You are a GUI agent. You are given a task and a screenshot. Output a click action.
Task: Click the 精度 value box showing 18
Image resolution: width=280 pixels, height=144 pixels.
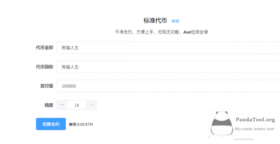[77, 105]
